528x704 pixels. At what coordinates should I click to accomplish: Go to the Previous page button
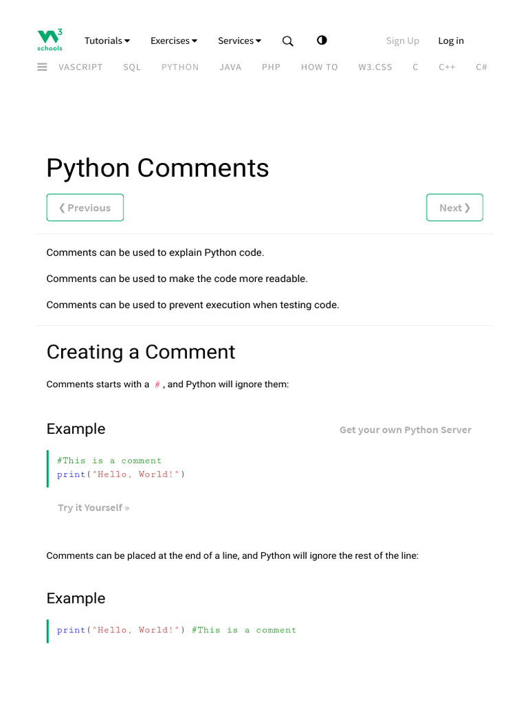point(85,208)
